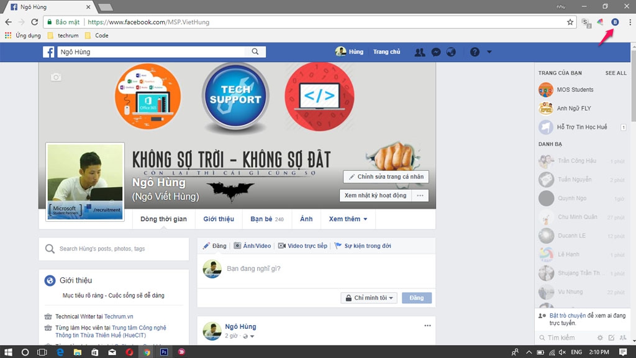Expand the Xem thêm dropdown
636x358 pixels.
348,219
